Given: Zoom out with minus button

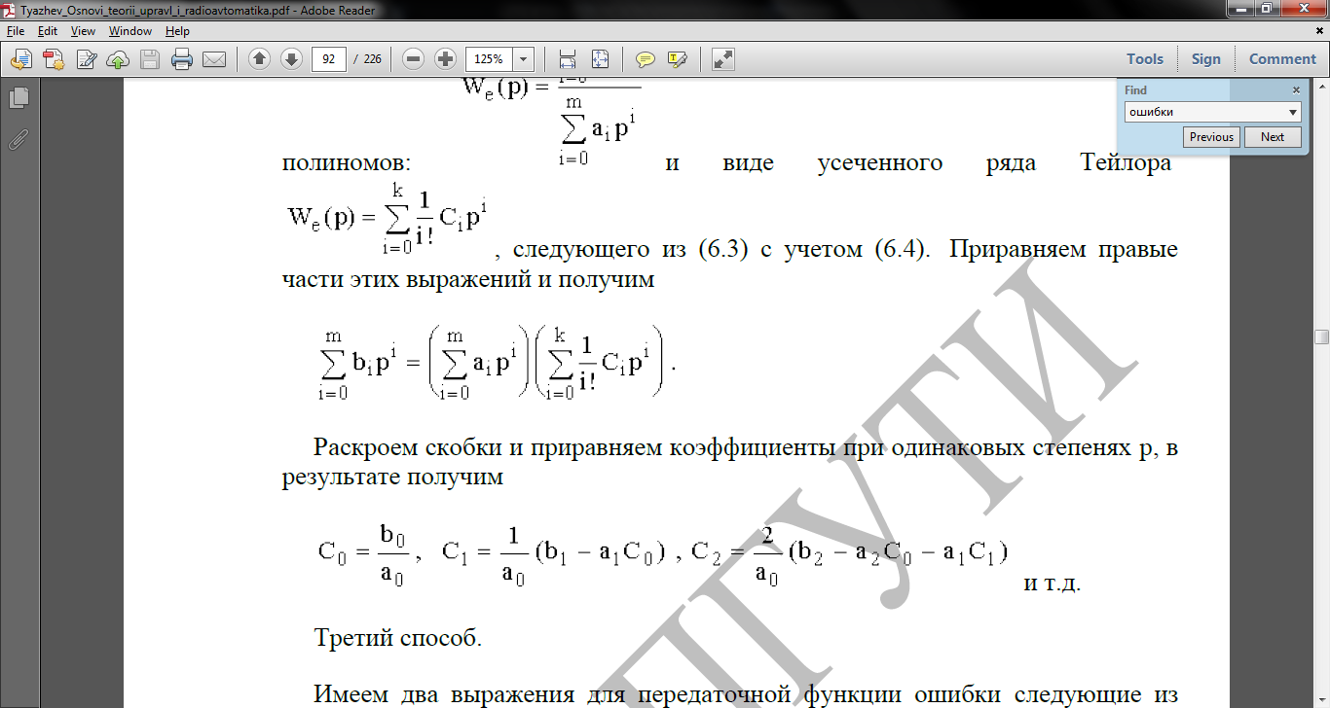Looking at the screenshot, I should pos(414,59).
